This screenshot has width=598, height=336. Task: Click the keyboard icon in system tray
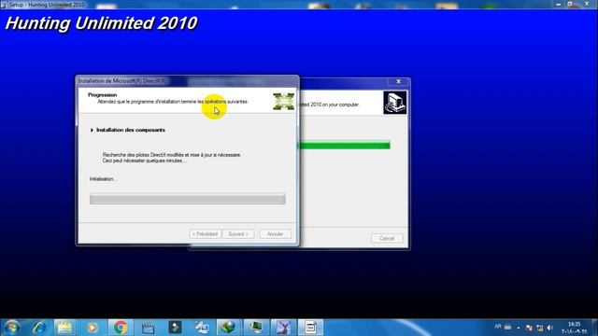point(507,327)
